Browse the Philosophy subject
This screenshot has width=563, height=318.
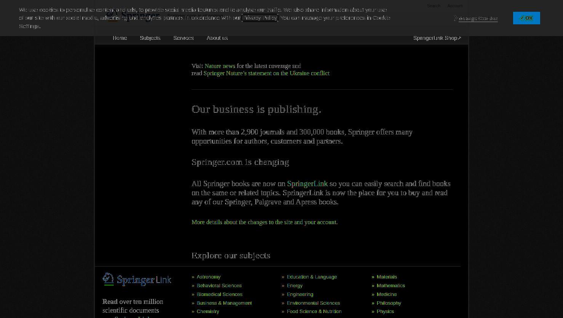tap(389, 303)
